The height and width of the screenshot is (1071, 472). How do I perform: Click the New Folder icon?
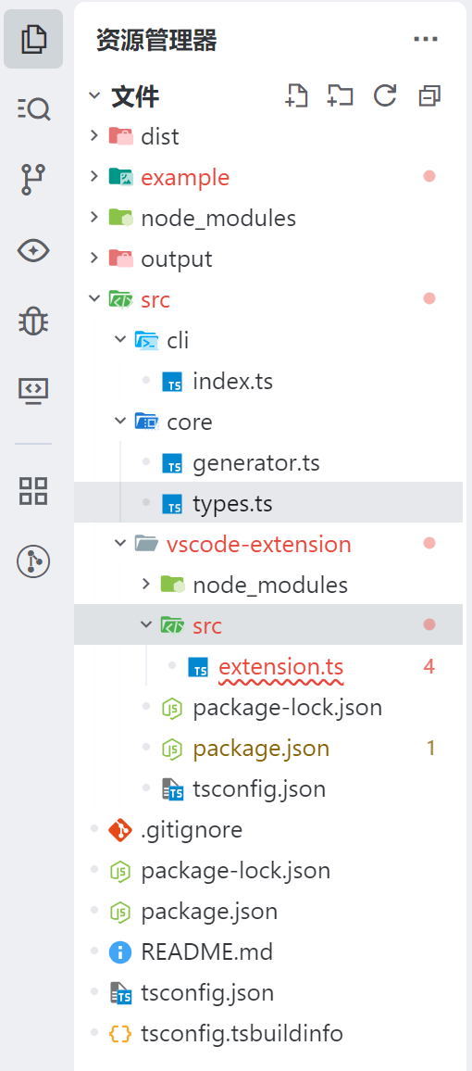click(340, 96)
